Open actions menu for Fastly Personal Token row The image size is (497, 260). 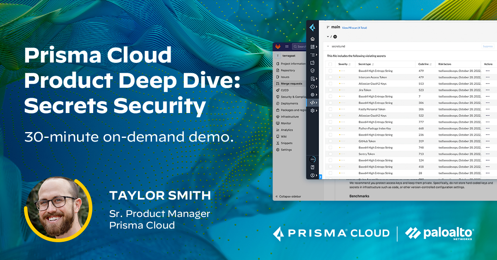pos(487,109)
